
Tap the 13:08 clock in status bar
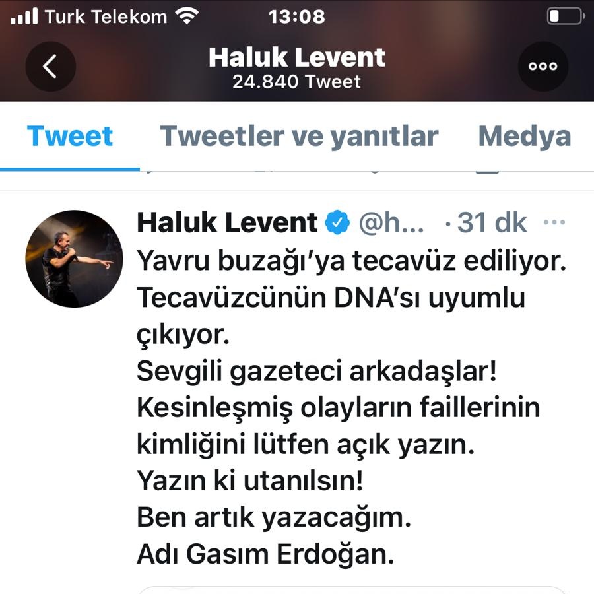tap(296, 16)
